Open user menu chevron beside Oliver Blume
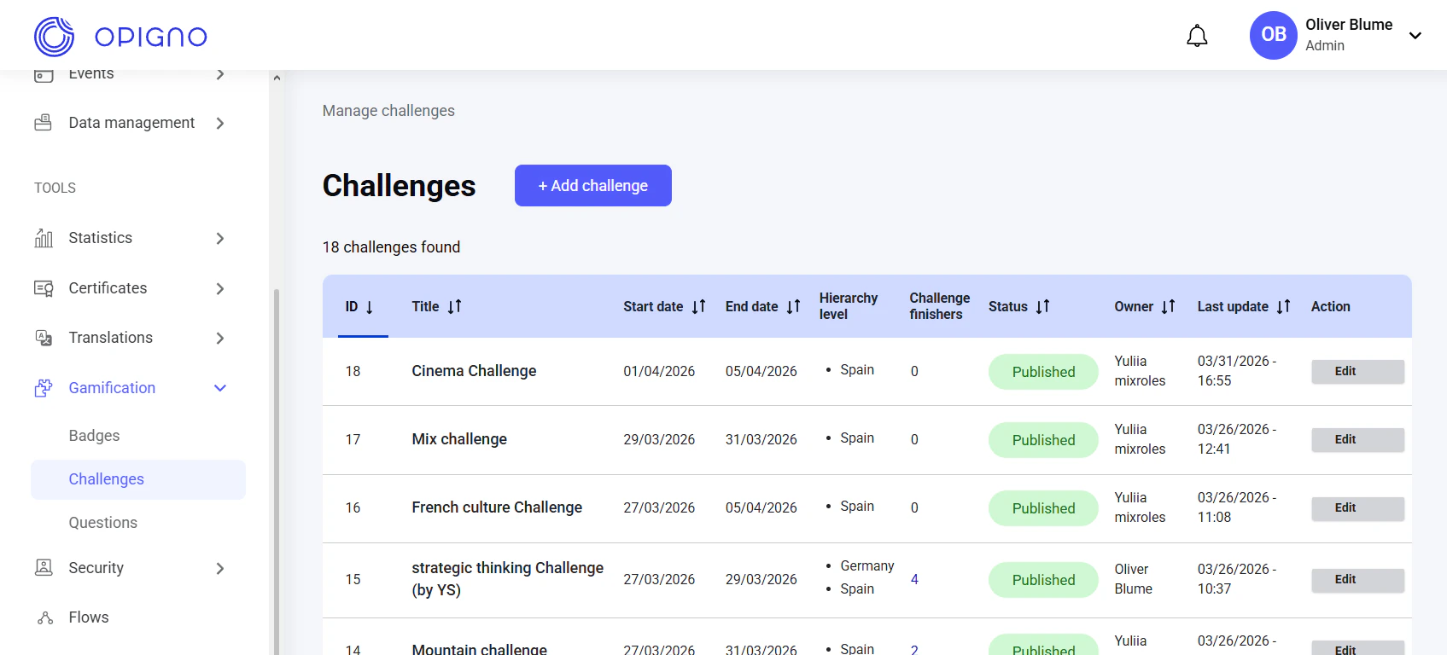This screenshot has height=655, width=1447. (1415, 35)
